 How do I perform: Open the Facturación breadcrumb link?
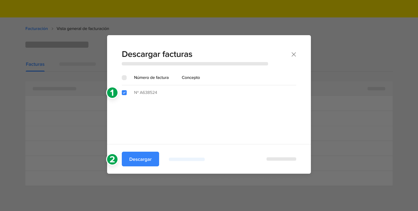[37, 28]
